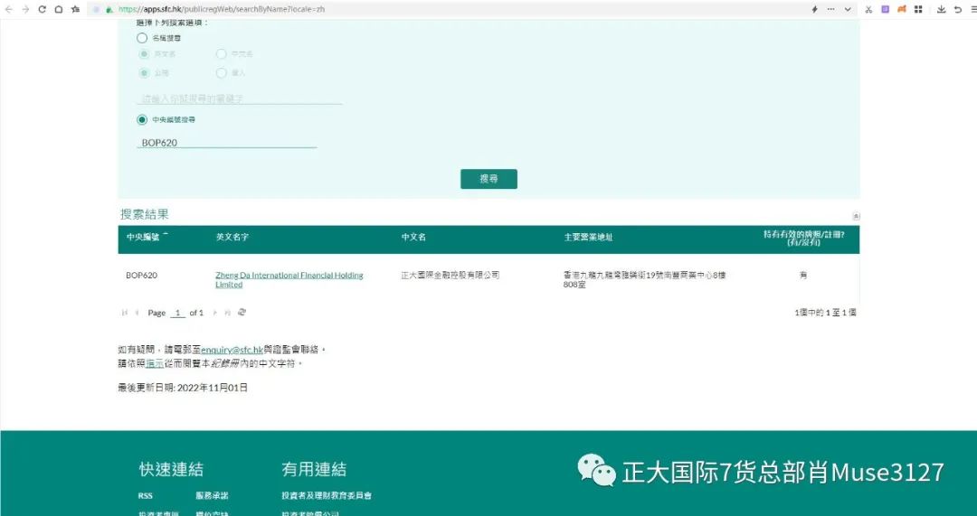The width and height of the screenshot is (977, 516).
Task: Collapse the 搜索結果 results panel
Action: 856,216
